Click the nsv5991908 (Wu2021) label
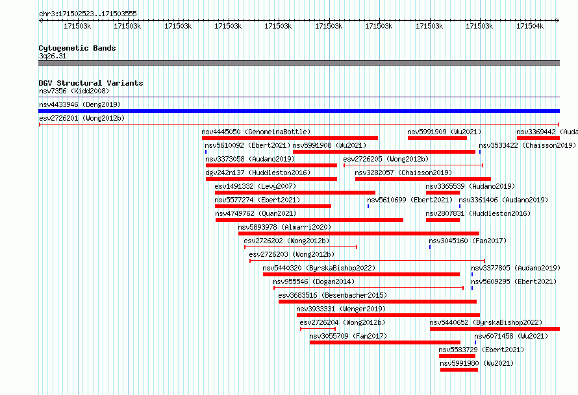 [329, 145]
